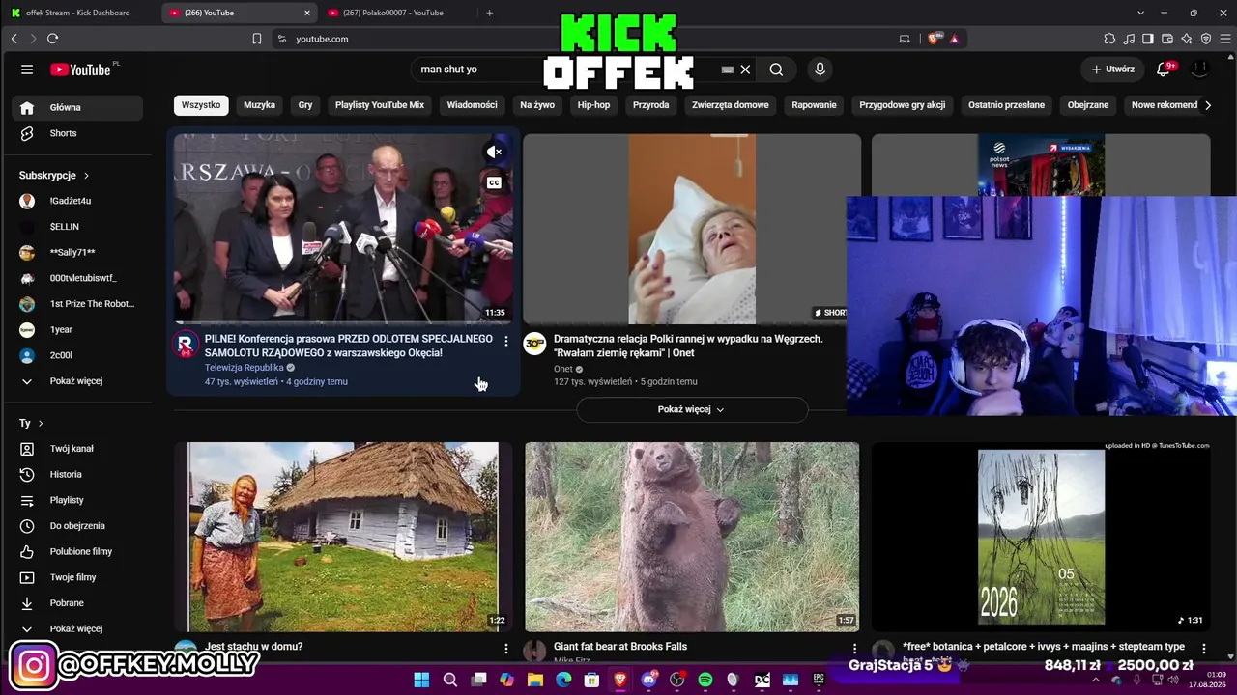Show more category chips with arrow
The width and height of the screenshot is (1237, 695).
[1207, 105]
